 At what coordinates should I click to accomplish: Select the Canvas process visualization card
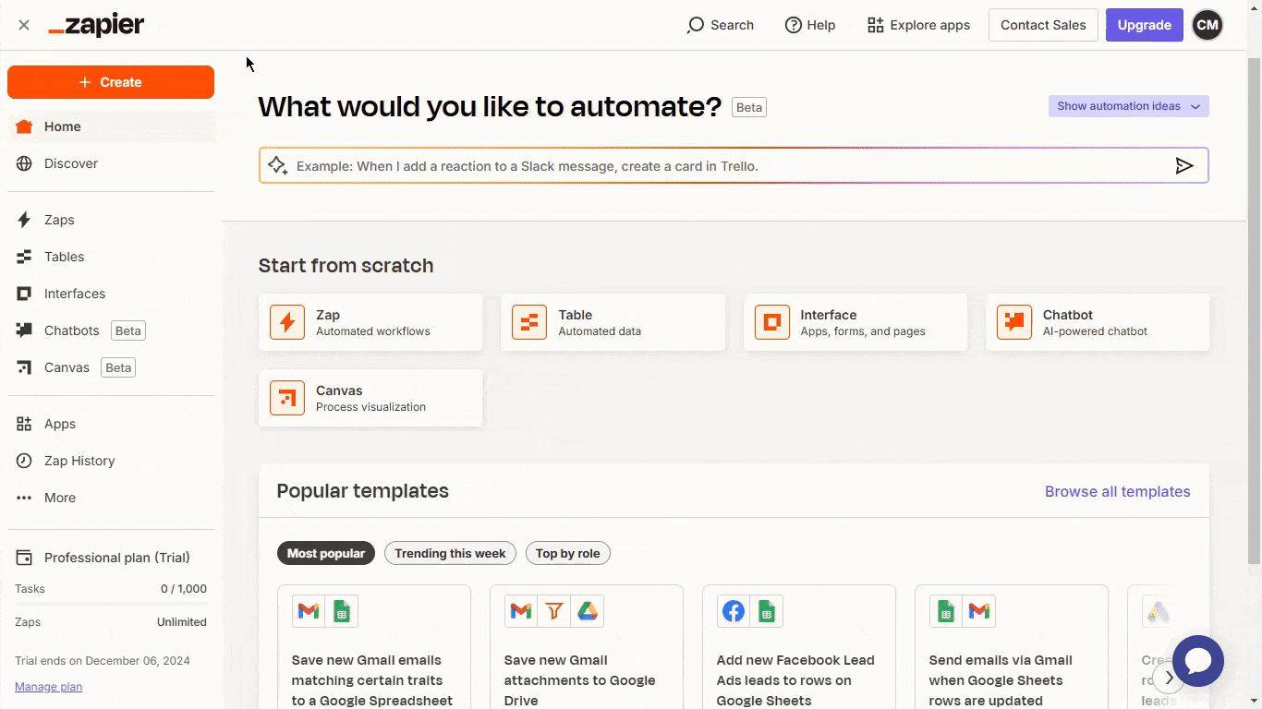[x=370, y=398]
